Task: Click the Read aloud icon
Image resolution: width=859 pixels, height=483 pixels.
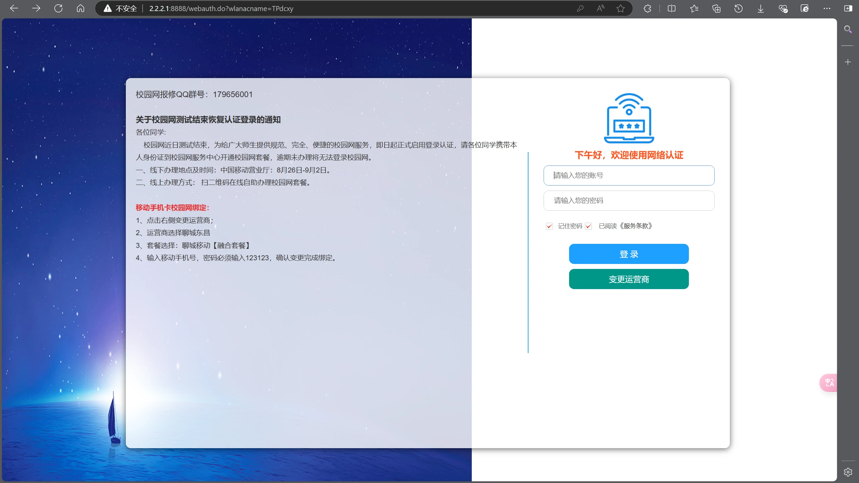Action: coord(600,8)
